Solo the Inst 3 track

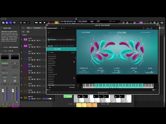[34, 47]
